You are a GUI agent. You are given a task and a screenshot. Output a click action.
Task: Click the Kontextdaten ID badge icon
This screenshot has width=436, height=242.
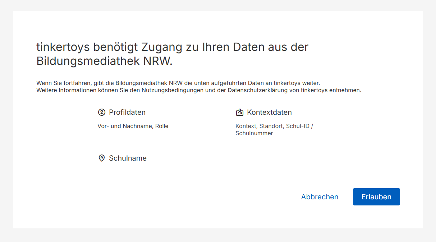point(240,112)
